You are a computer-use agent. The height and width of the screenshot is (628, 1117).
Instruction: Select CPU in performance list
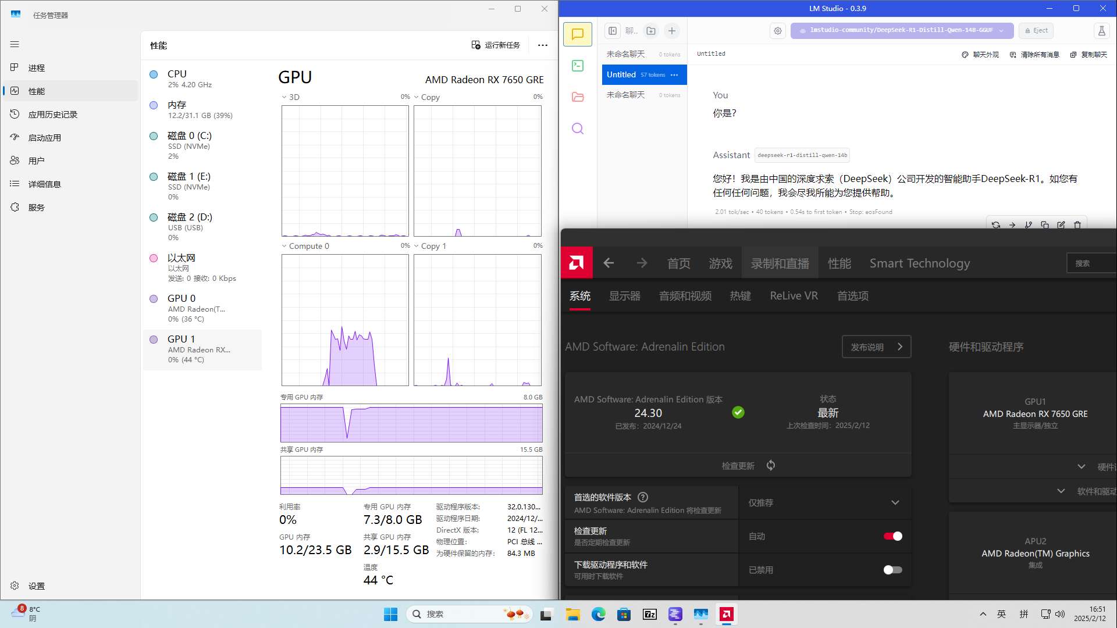click(x=202, y=78)
